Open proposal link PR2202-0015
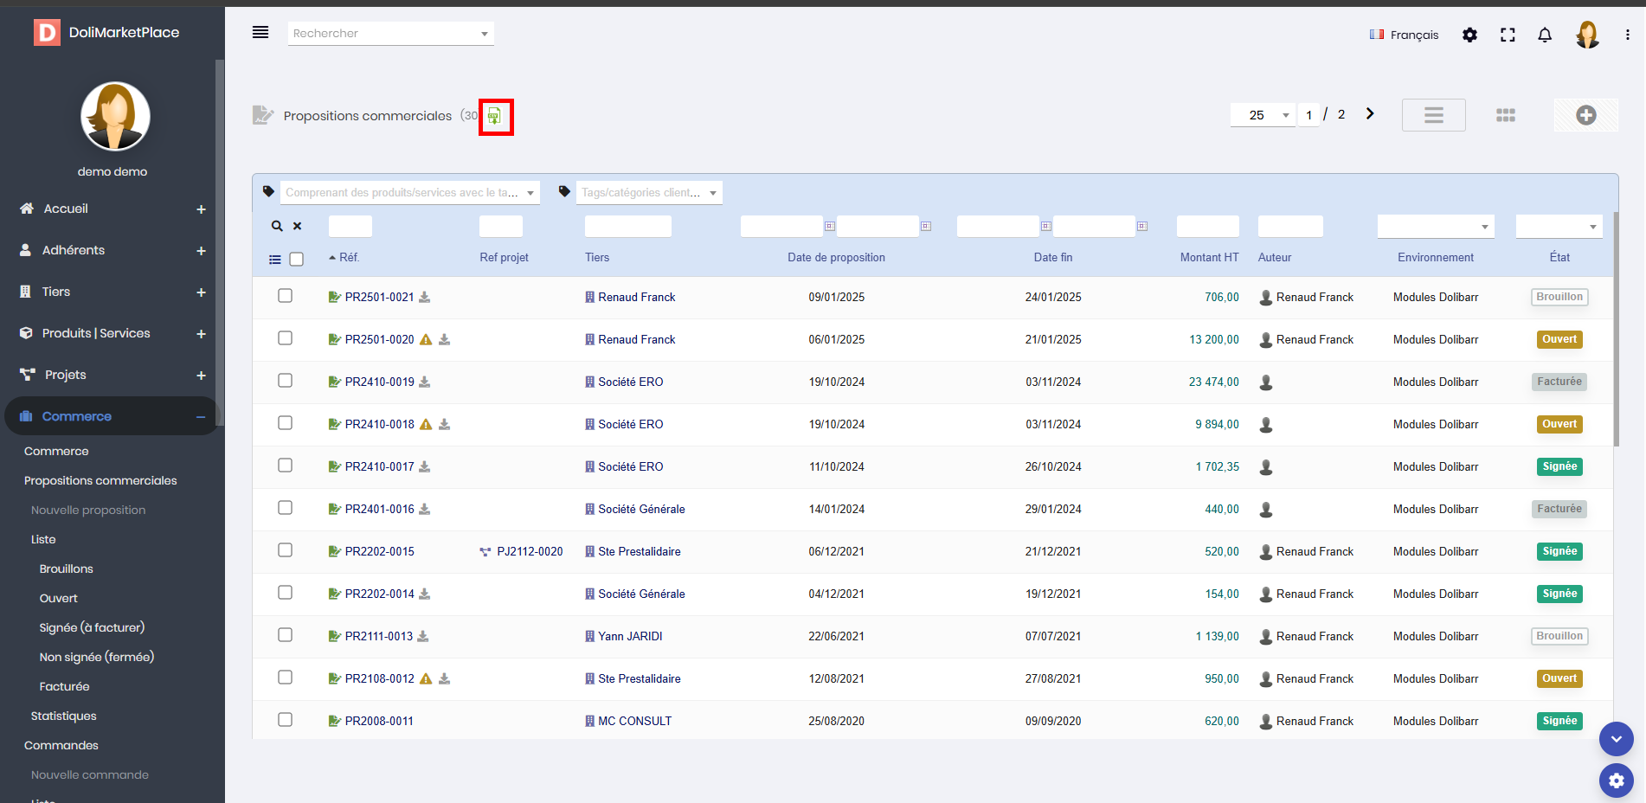This screenshot has width=1646, height=803. (x=379, y=551)
